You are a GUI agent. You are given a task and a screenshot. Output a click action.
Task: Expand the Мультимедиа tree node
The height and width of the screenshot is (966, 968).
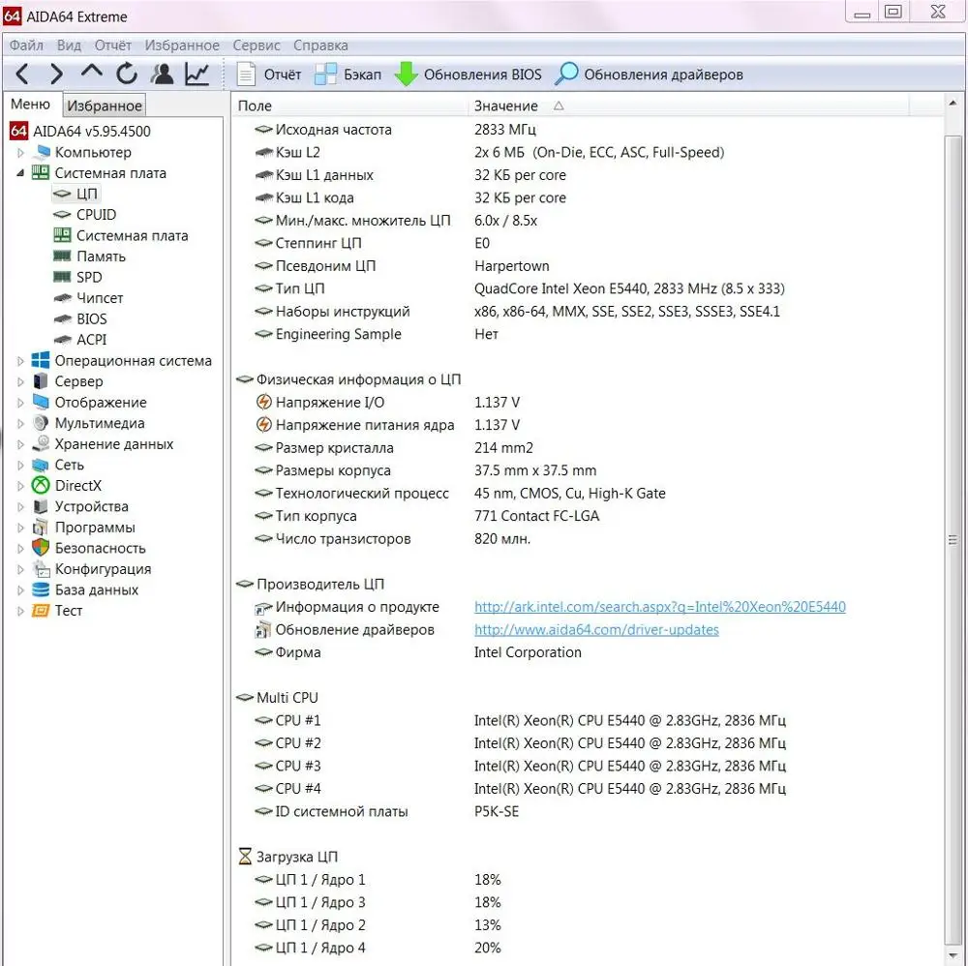(20, 423)
